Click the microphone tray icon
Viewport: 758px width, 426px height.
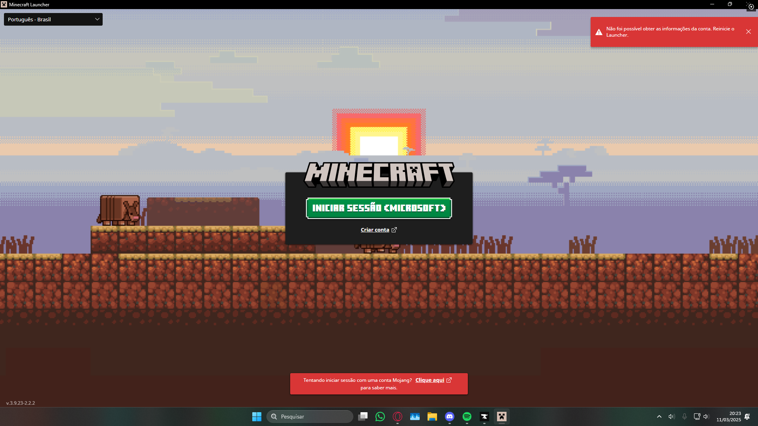(685, 417)
